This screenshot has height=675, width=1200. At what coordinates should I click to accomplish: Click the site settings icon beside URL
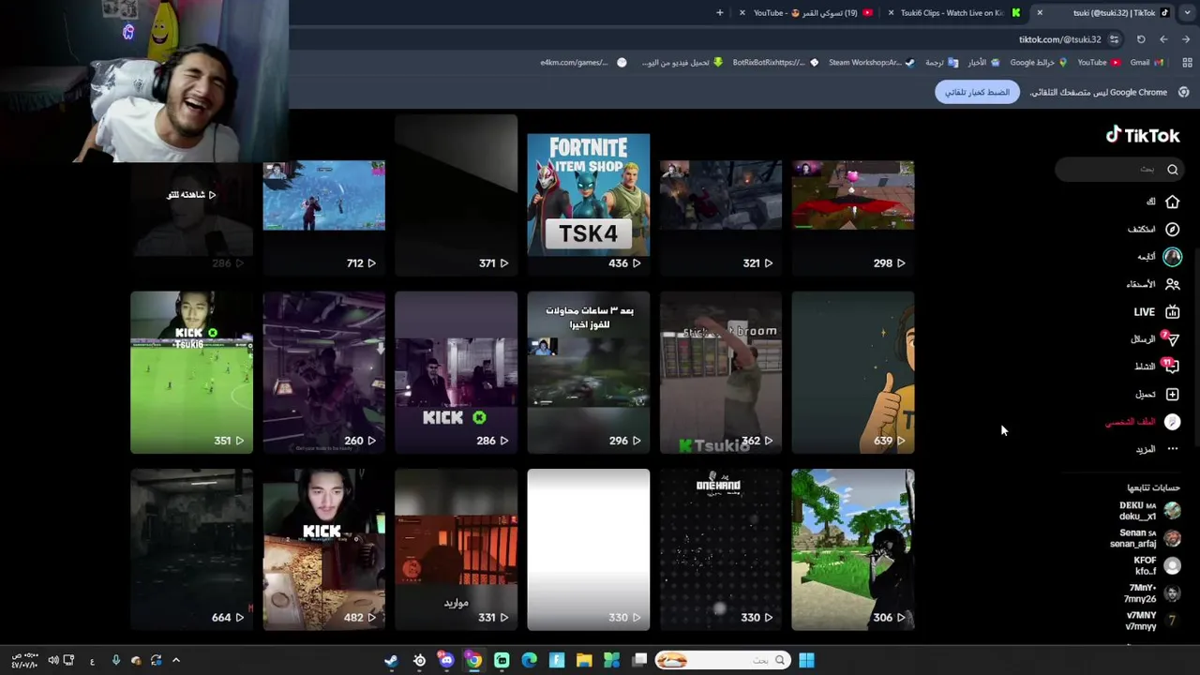click(1114, 39)
